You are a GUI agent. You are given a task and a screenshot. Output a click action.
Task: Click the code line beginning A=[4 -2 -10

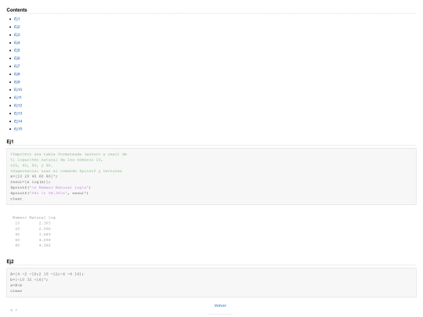[x=47, y=274]
